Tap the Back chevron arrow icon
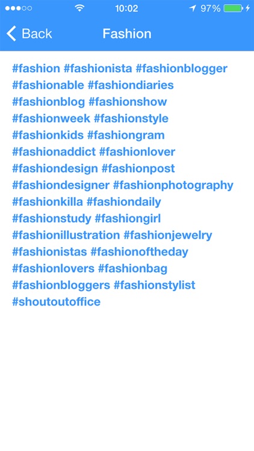The image size is (254, 451). [11, 33]
